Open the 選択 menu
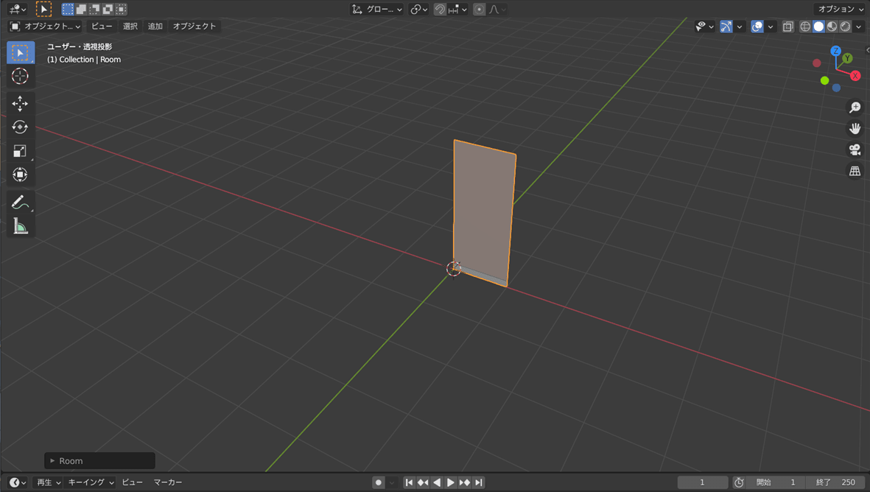The image size is (870, 492). [130, 26]
